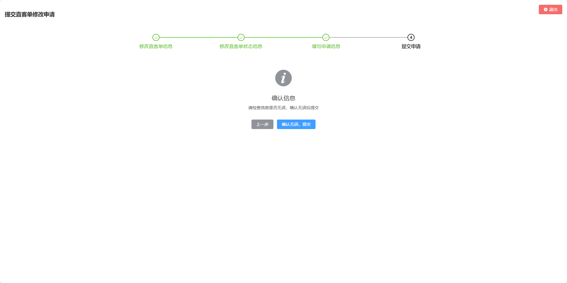
Task: Click the green checkmark above 修改直客单信息
Action: coord(156,37)
